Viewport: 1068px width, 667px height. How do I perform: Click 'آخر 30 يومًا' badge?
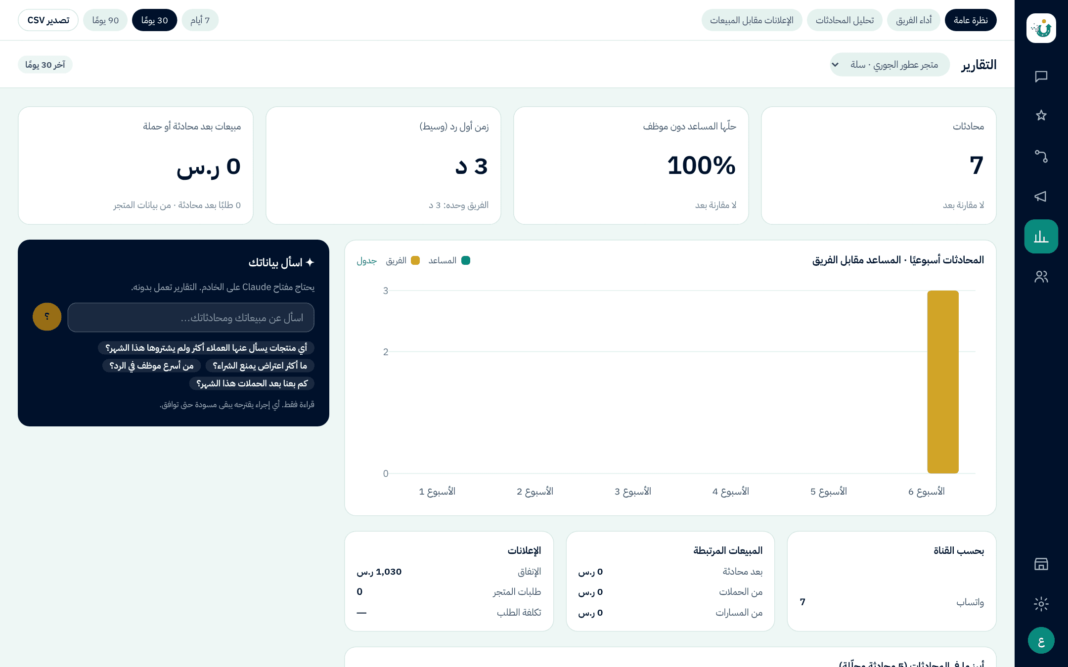[x=45, y=65]
